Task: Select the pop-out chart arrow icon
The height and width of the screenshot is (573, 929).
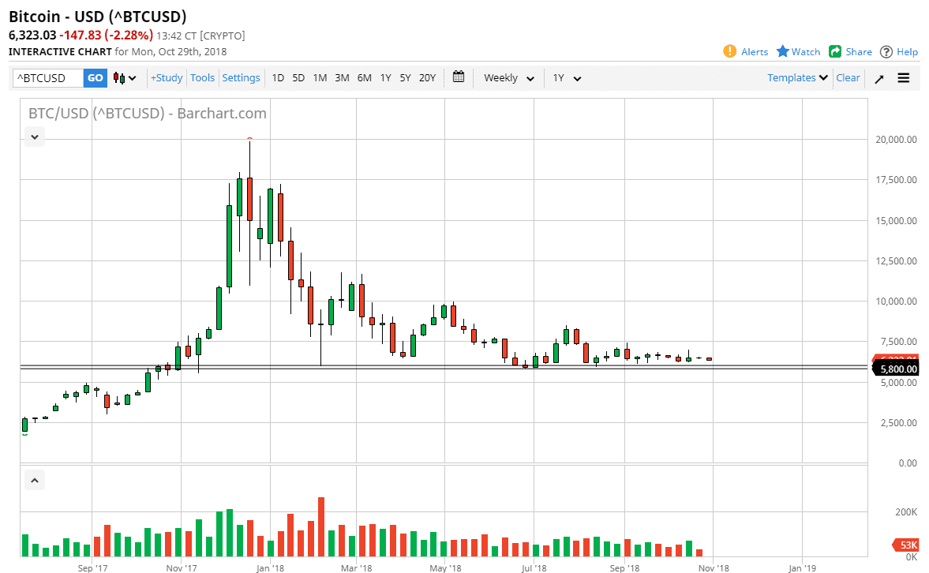Action: point(878,77)
